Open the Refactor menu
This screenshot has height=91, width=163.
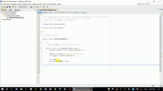25,4
